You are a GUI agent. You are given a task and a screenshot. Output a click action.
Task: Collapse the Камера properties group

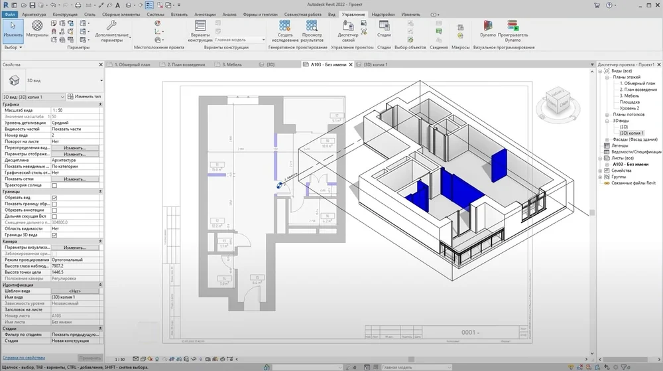(x=100, y=241)
